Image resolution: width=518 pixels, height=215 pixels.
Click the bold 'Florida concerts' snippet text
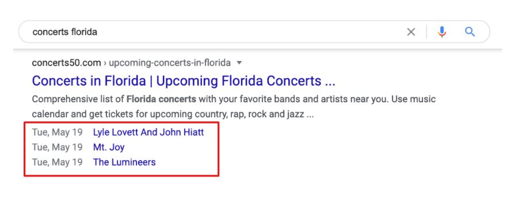(161, 99)
